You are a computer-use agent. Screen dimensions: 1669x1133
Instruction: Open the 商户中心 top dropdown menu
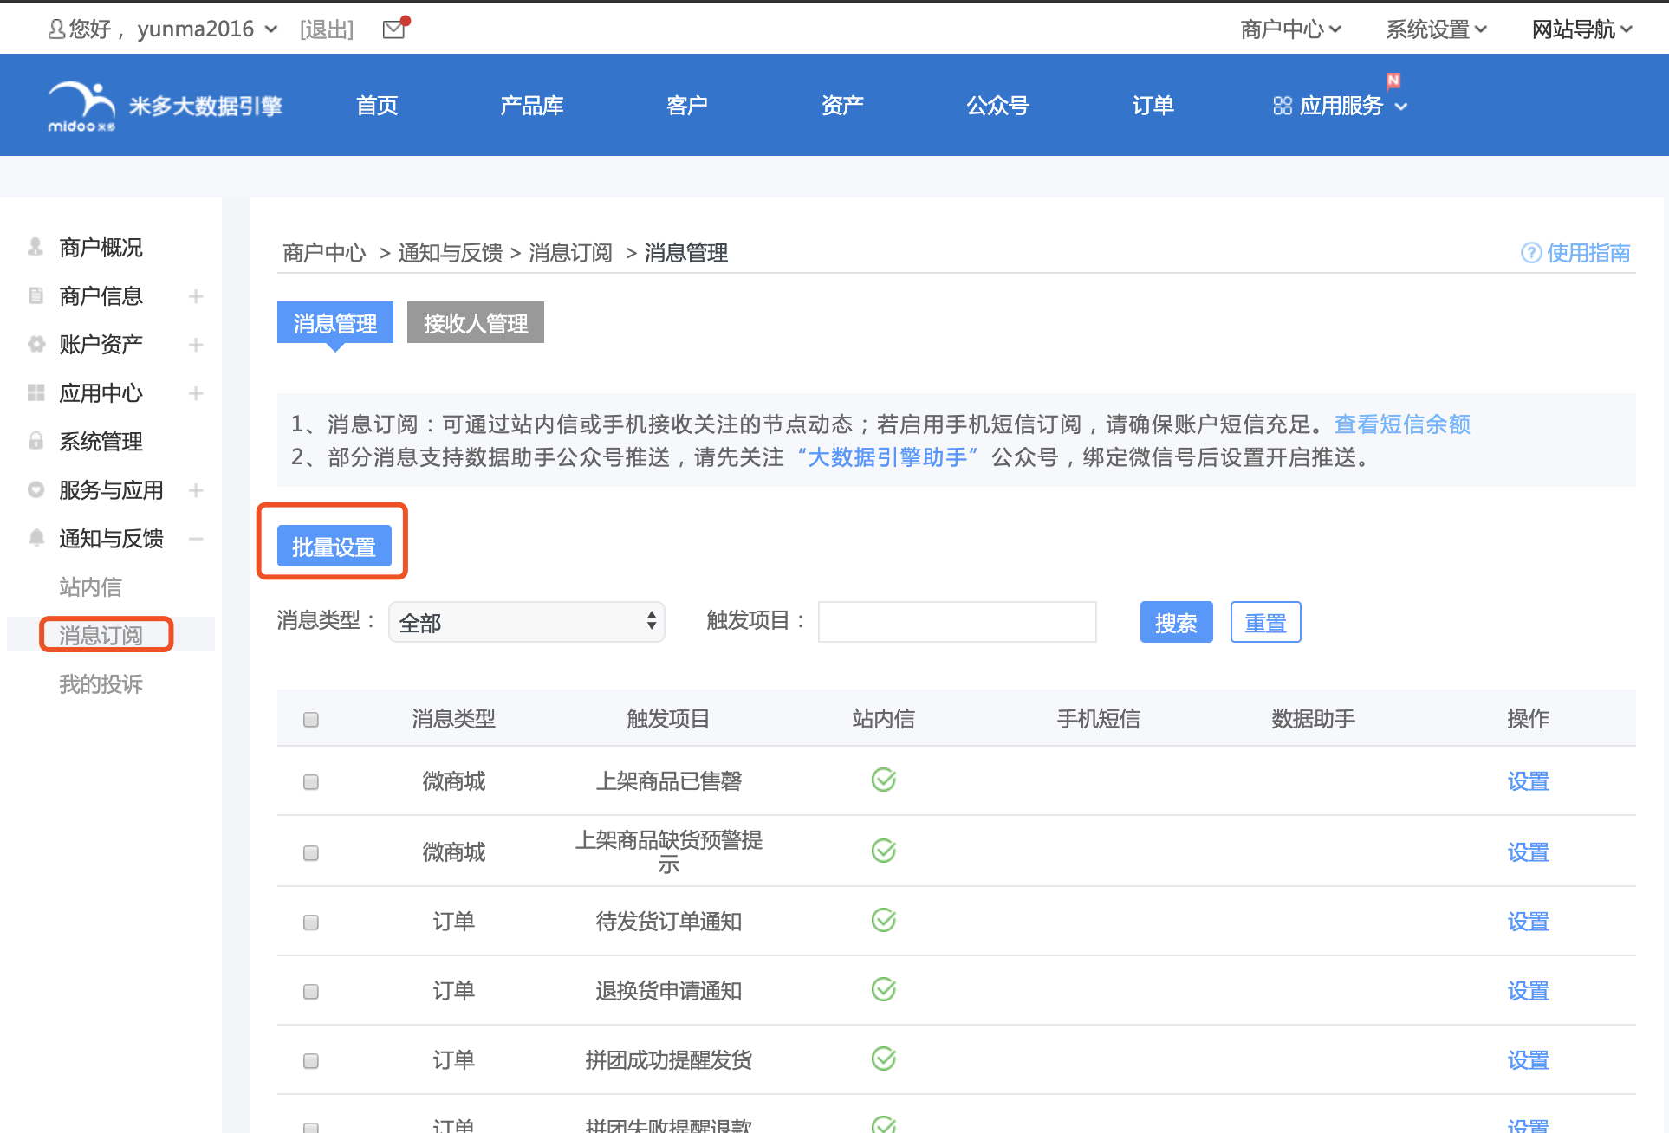coord(1290,29)
